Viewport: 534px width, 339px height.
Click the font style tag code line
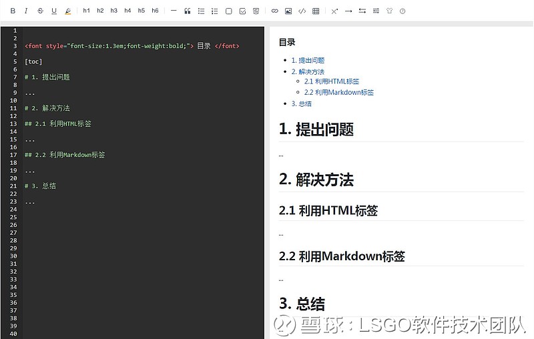(x=132, y=46)
